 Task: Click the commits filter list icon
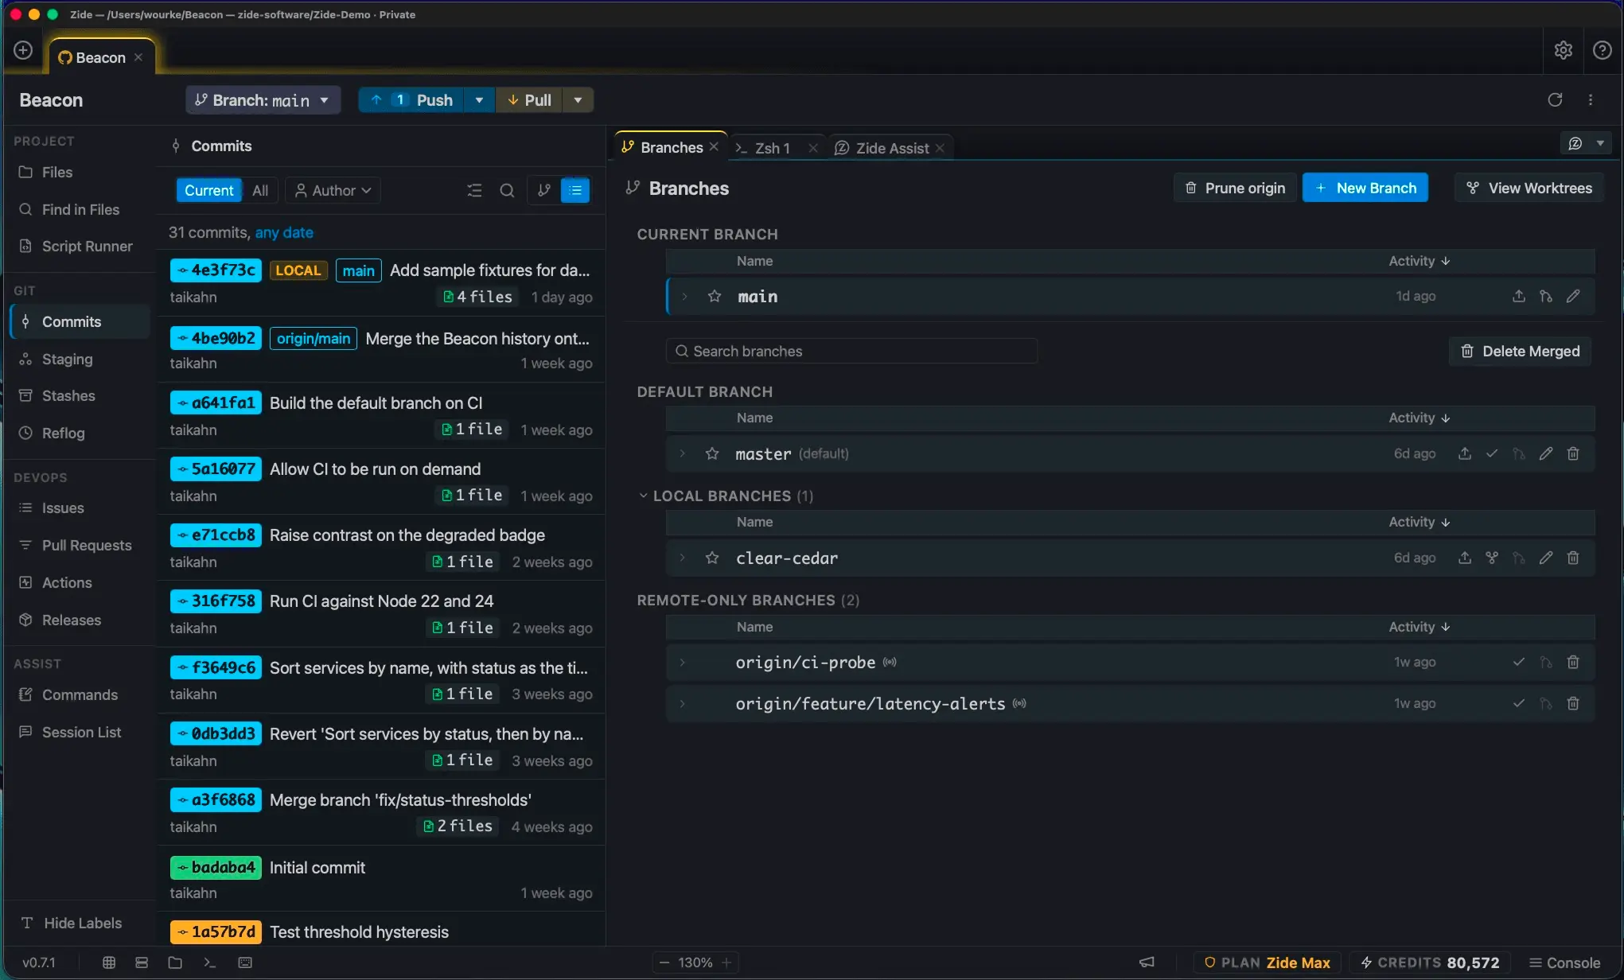pyautogui.click(x=474, y=190)
